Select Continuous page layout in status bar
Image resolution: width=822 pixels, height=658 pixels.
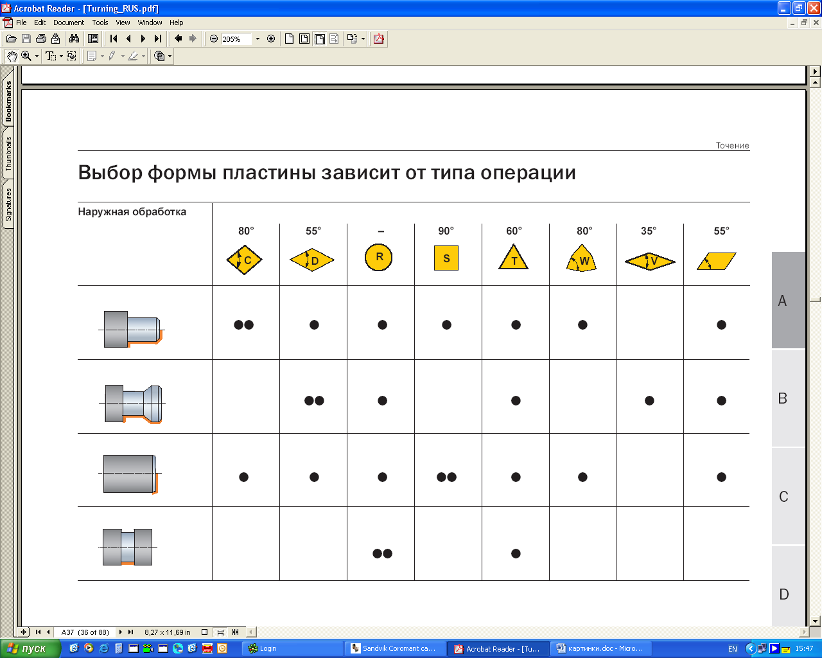220,632
